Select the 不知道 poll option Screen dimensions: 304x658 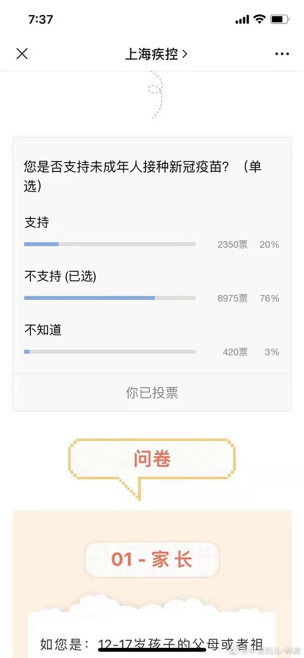[43, 330]
